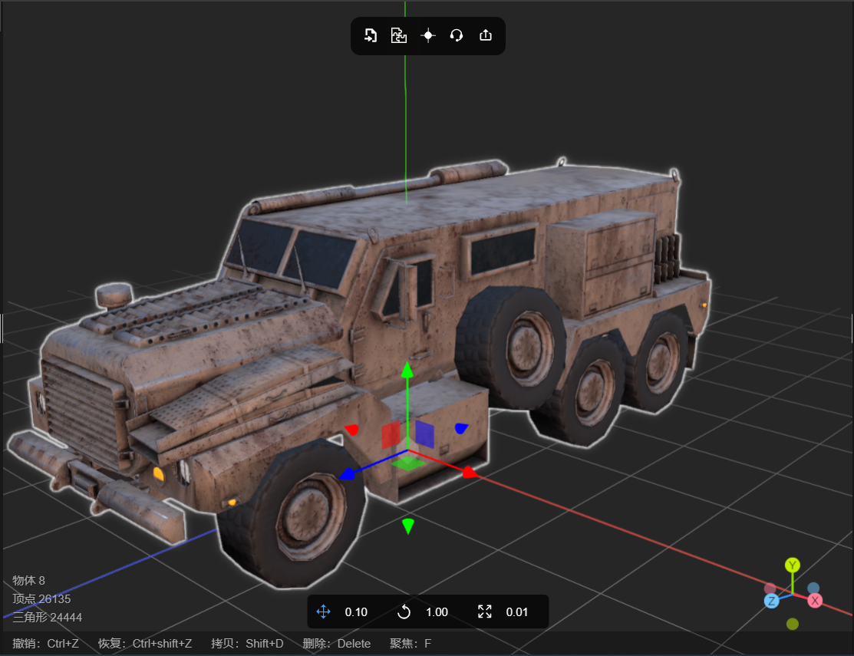This screenshot has width=854, height=656.
Task: Click the 物体 8 object count text
Action: click(x=29, y=580)
